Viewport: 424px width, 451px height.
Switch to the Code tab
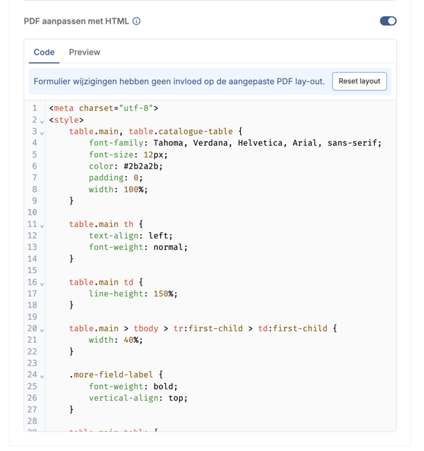coord(44,52)
